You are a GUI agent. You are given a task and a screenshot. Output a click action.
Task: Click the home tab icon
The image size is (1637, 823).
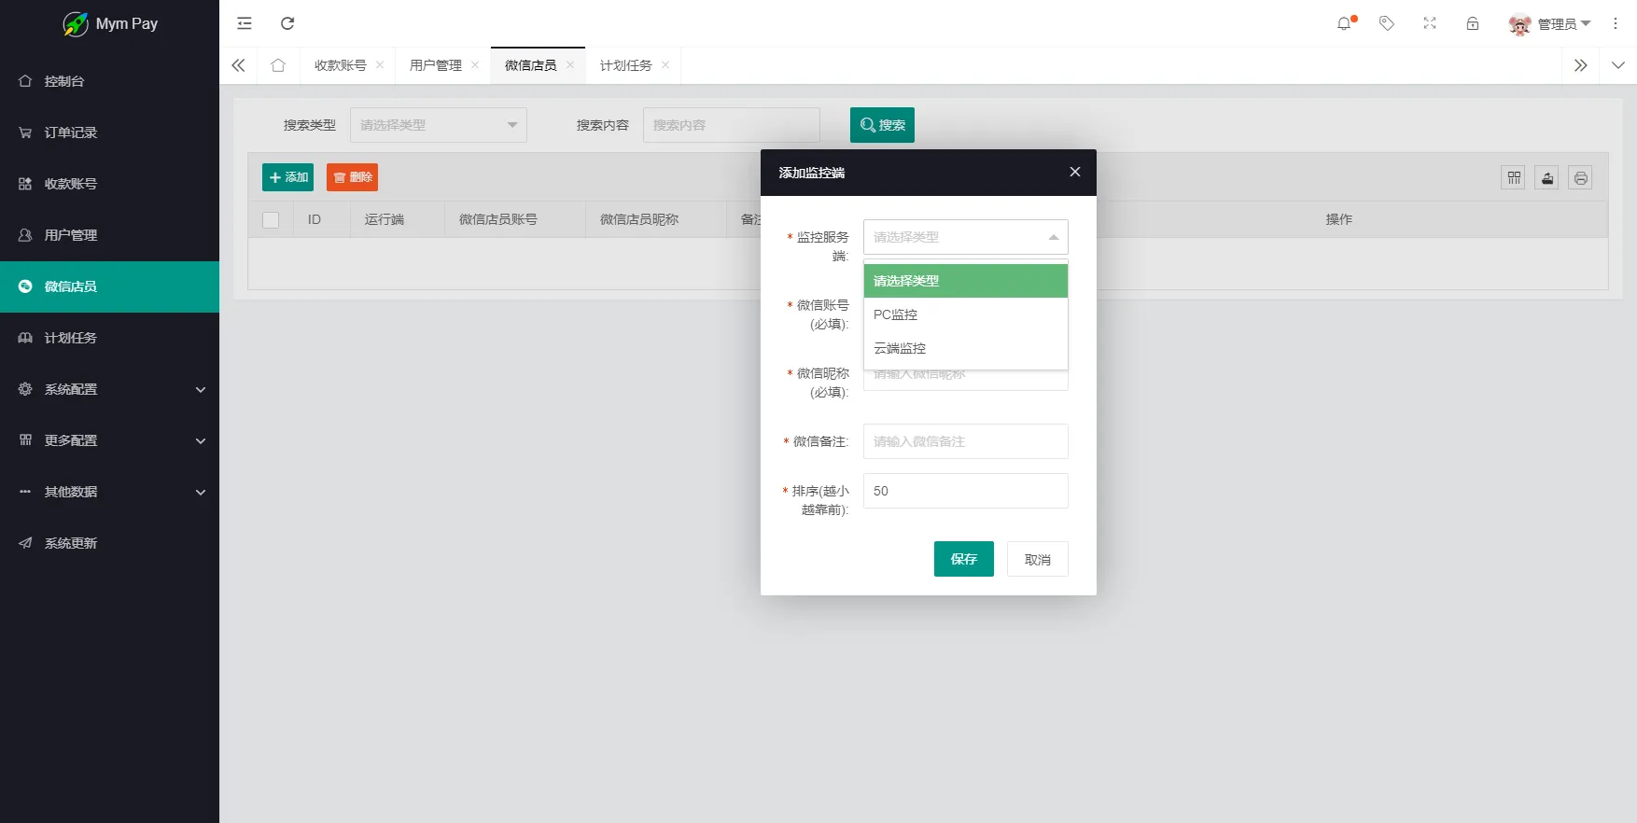pyautogui.click(x=278, y=65)
